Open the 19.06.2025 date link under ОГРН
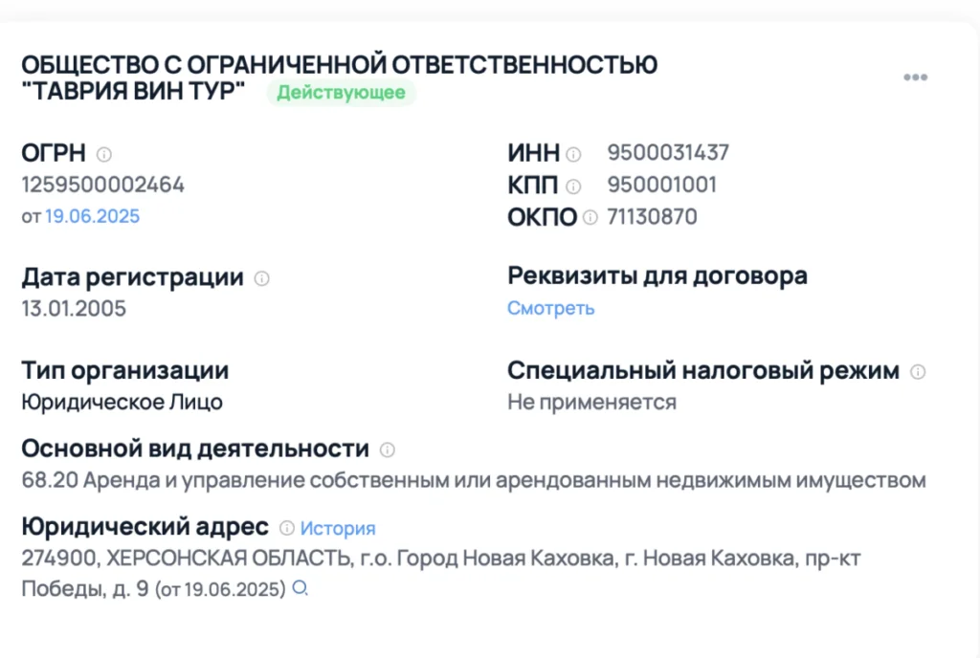The height and width of the screenshot is (658, 980). [x=92, y=216]
